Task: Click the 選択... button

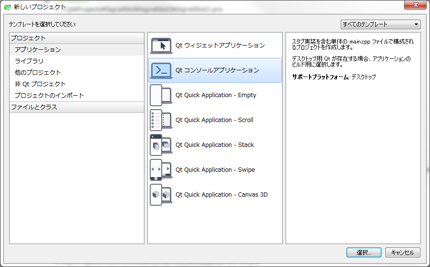Action: [364, 253]
